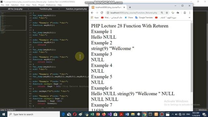Open Sublime Text Help menu

(x=59, y=5)
